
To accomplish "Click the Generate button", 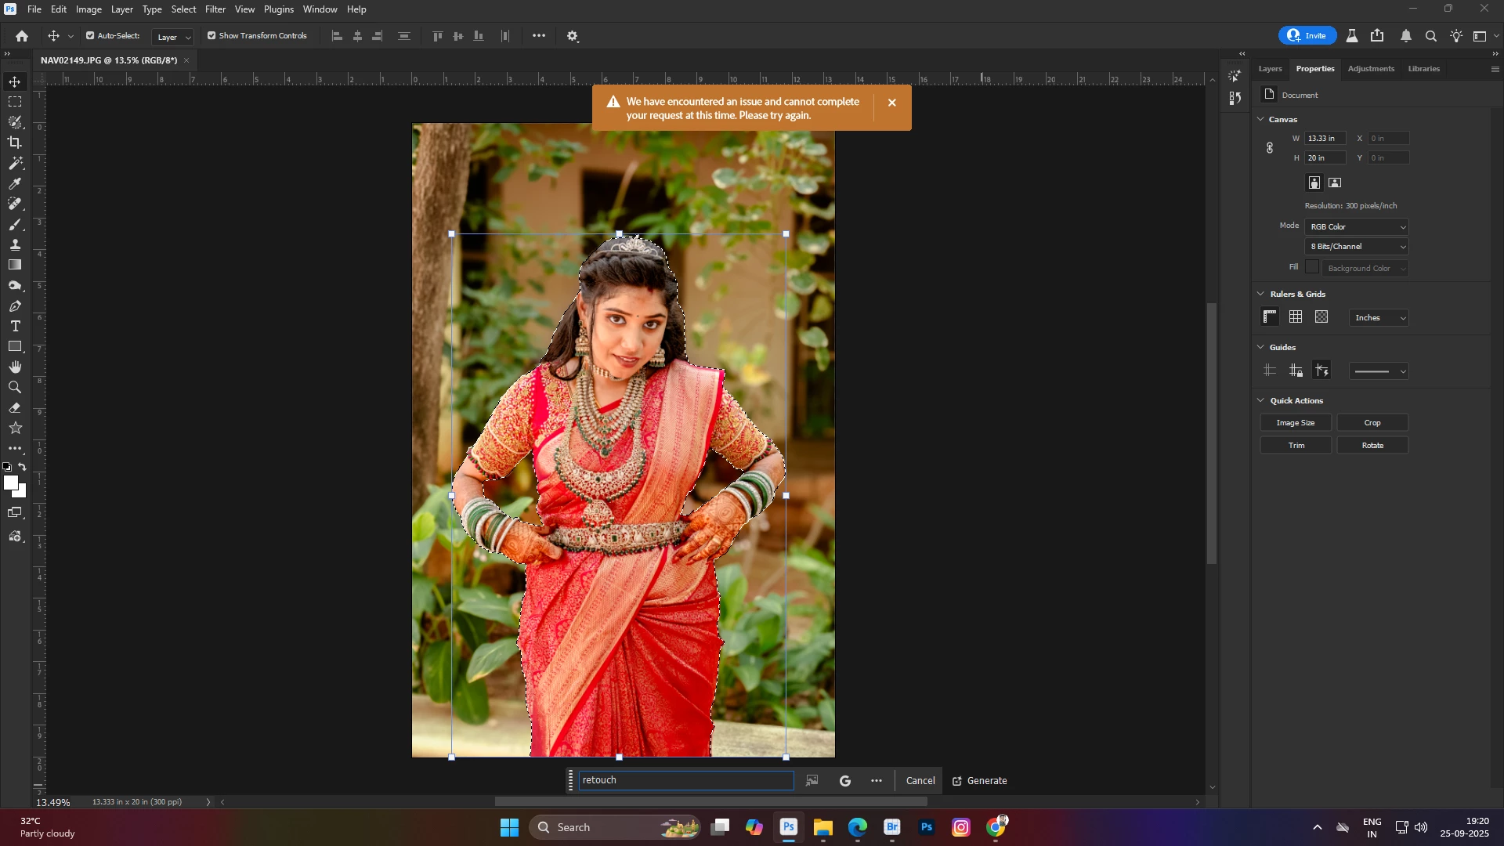I will (x=979, y=781).
